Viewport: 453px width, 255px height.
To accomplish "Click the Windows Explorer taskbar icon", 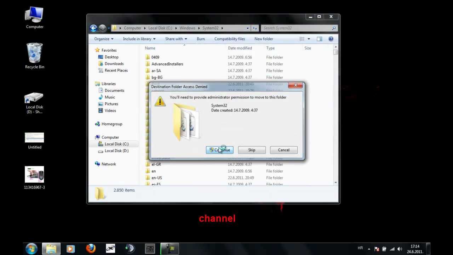I will 51,248.
